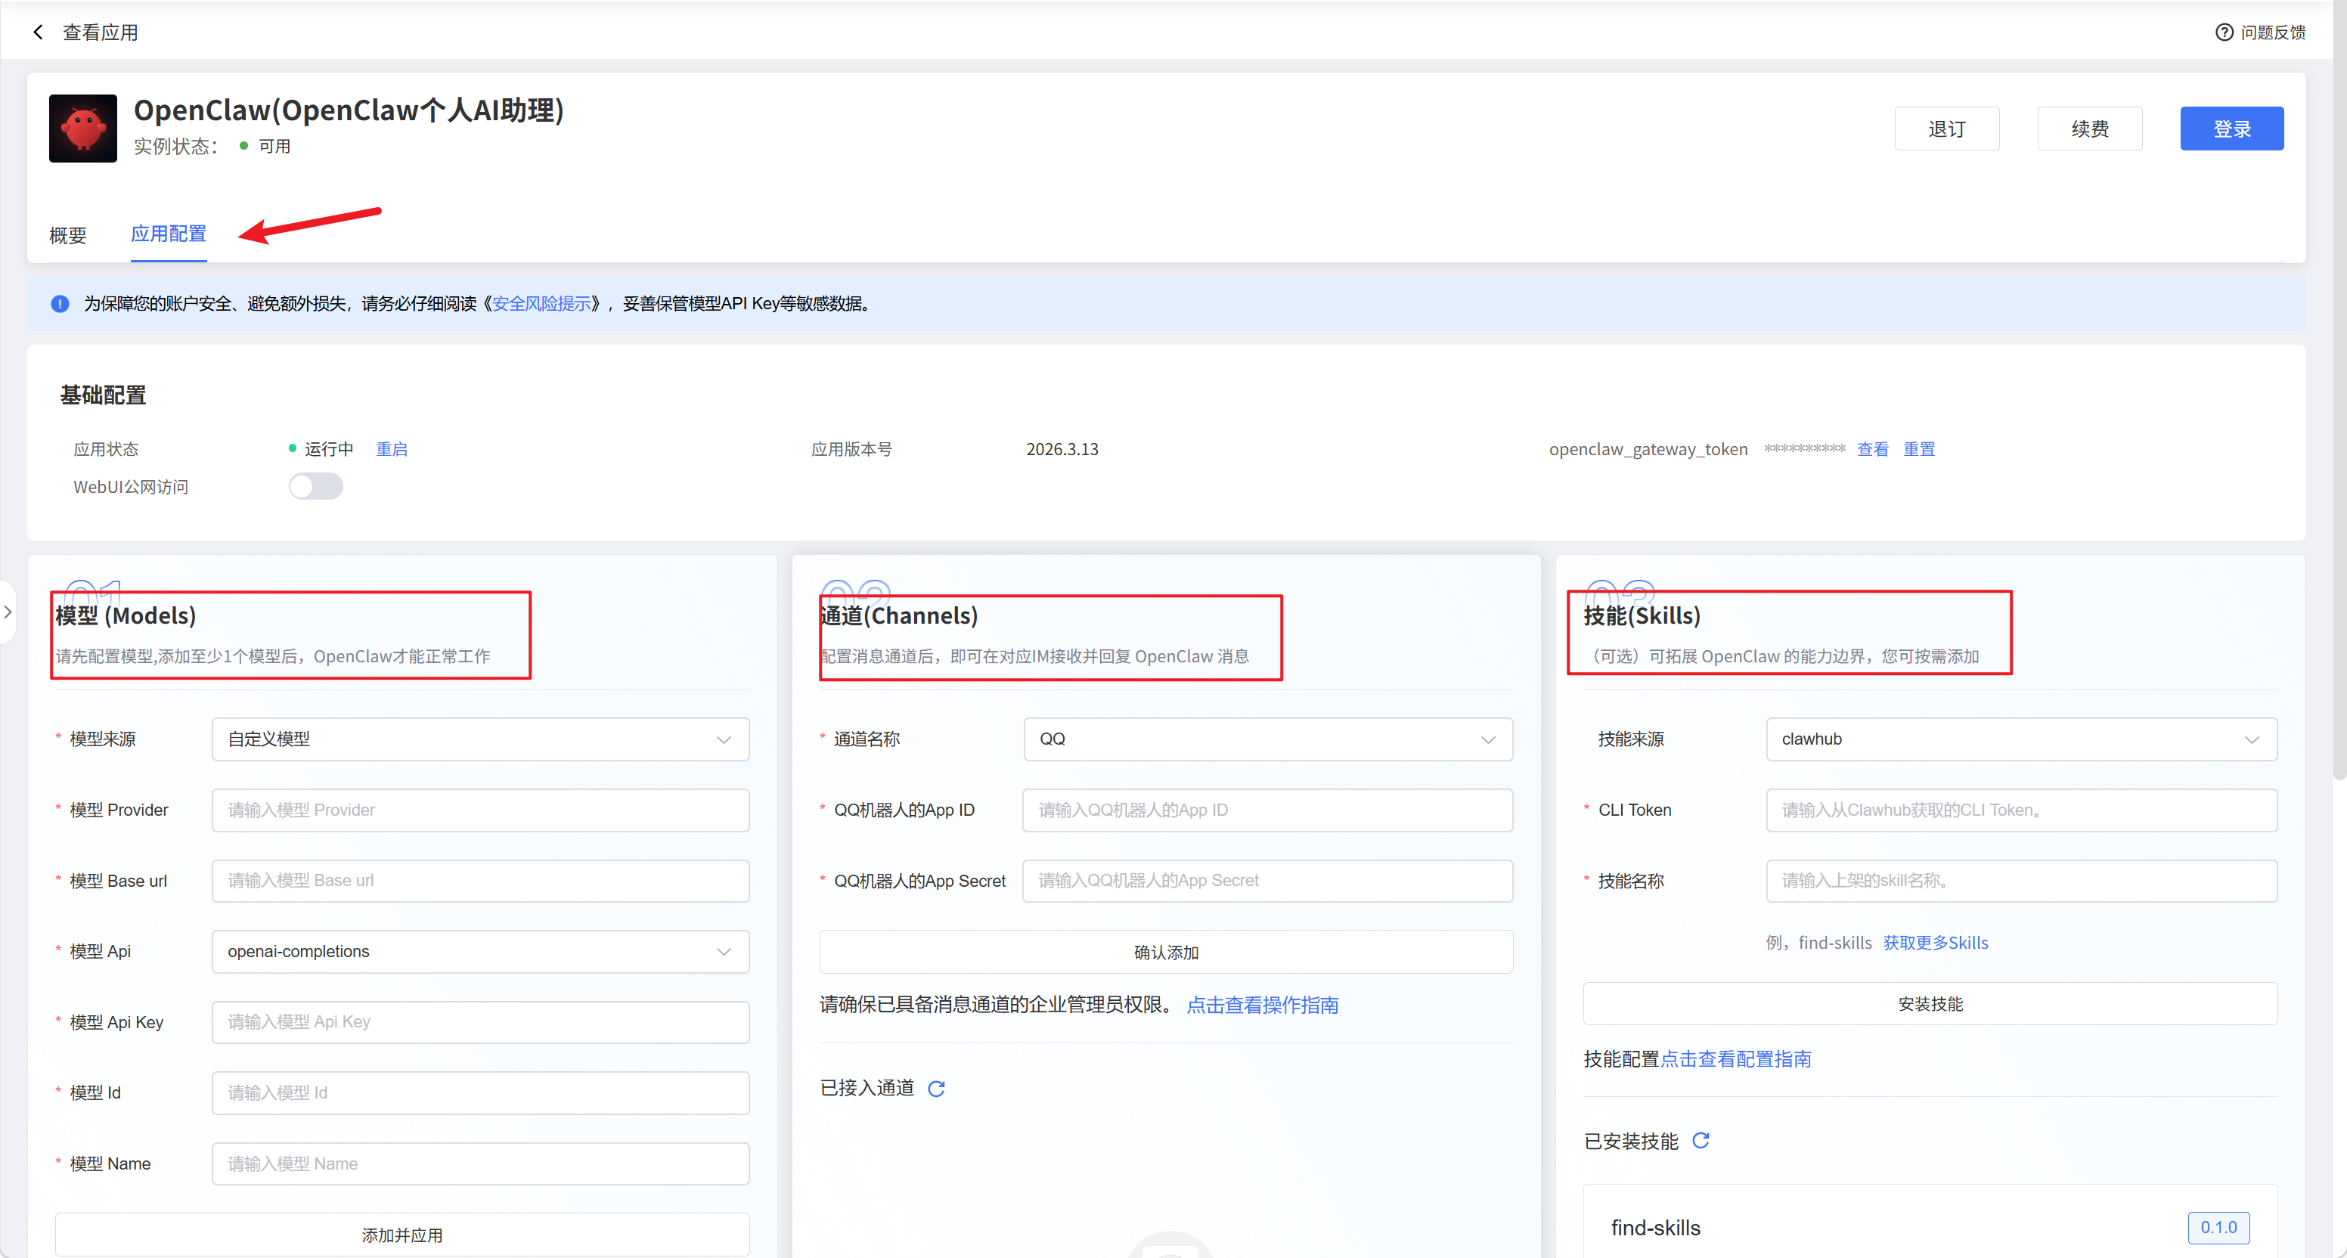Click 查看 for openclaw_gateway_token

pyautogui.click(x=1872, y=449)
